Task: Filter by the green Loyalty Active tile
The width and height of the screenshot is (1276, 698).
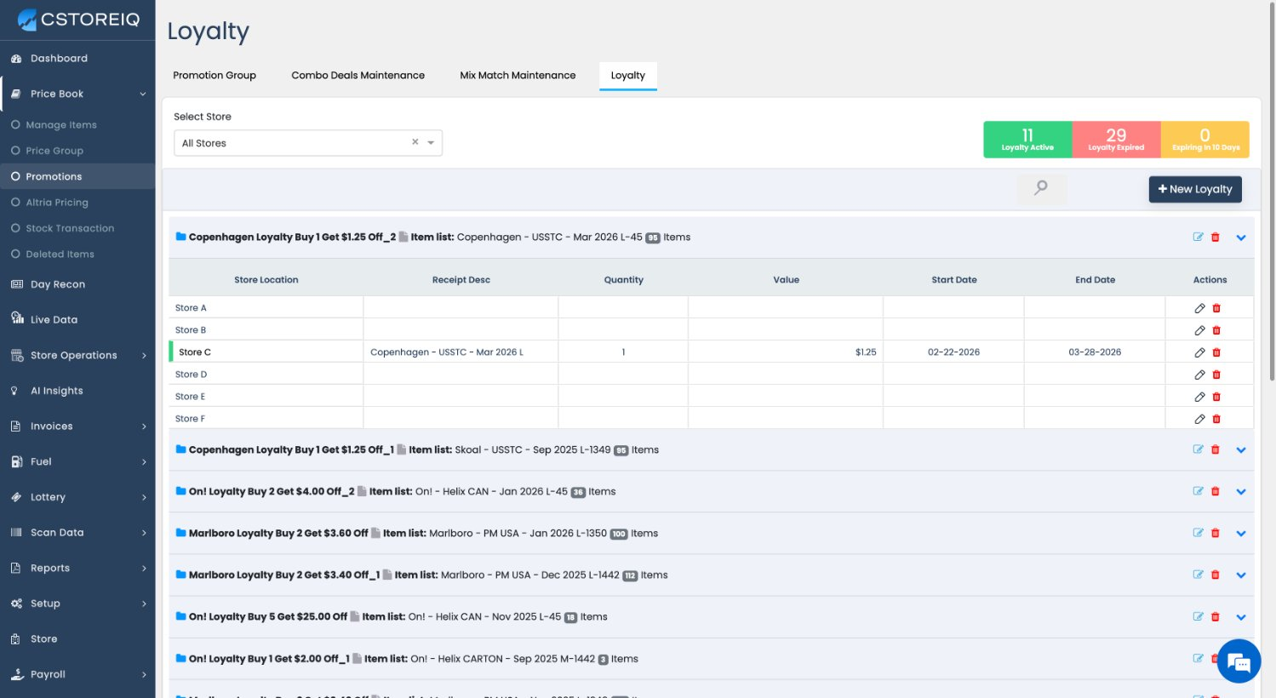Action: pos(1027,140)
